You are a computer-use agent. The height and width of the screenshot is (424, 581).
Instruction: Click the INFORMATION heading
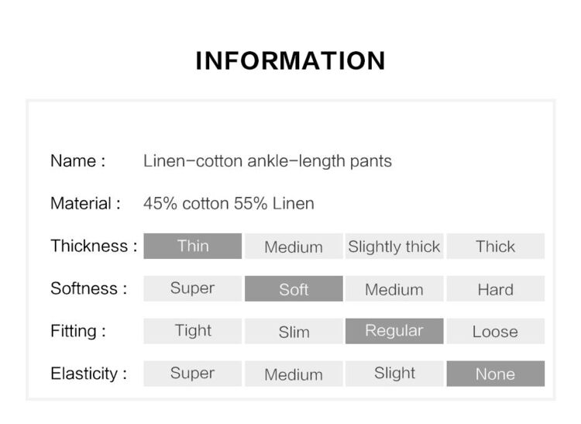(x=290, y=60)
